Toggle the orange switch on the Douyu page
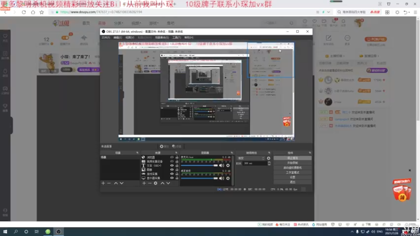 [x=65, y=38]
